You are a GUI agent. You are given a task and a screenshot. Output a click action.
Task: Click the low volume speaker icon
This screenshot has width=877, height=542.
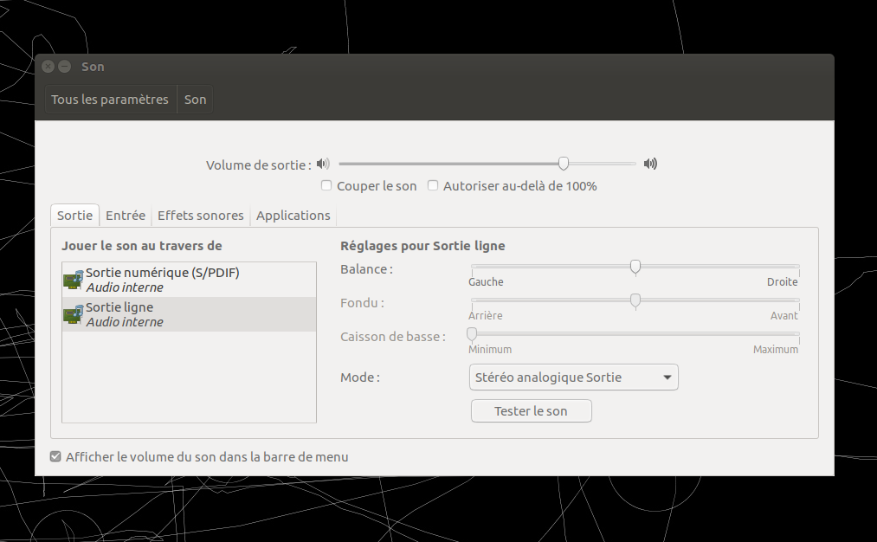click(323, 164)
